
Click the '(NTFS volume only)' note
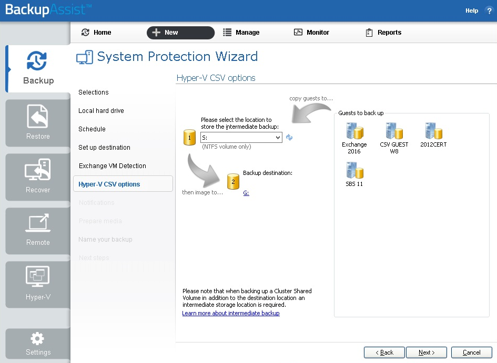227,147
